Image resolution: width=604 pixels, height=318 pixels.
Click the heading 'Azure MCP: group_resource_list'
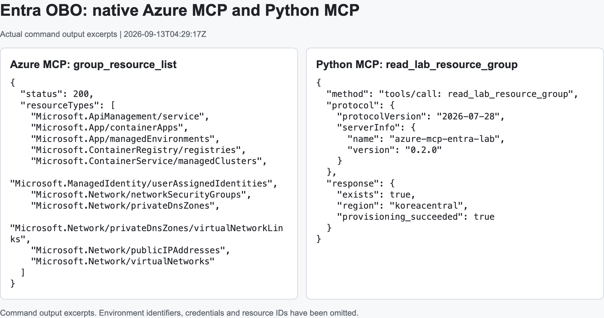(x=93, y=64)
